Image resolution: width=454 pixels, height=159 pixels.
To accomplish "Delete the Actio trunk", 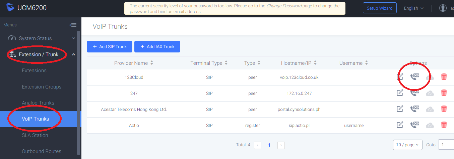I will [444, 125].
